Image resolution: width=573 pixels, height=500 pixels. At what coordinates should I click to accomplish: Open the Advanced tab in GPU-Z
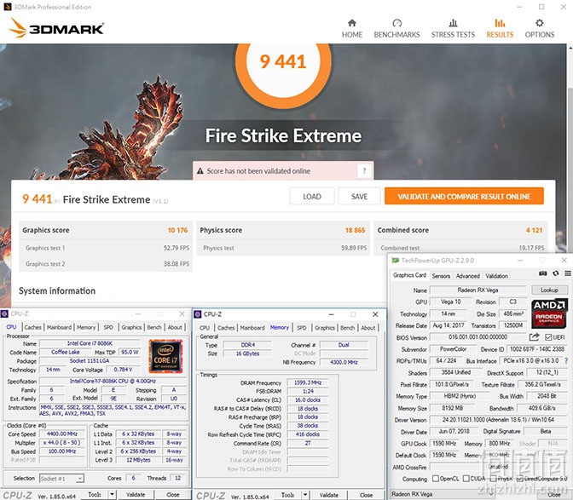468,276
